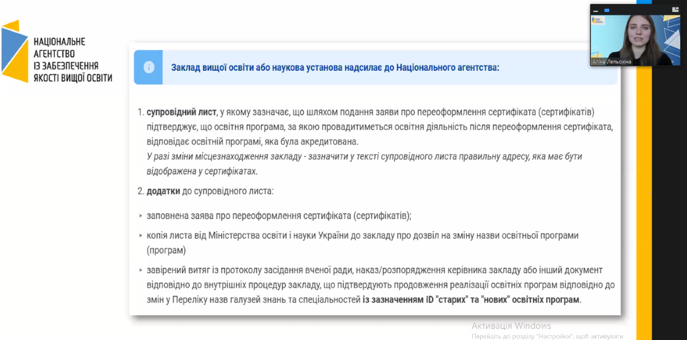Minimize the speaker video panel

click(x=595, y=10)
